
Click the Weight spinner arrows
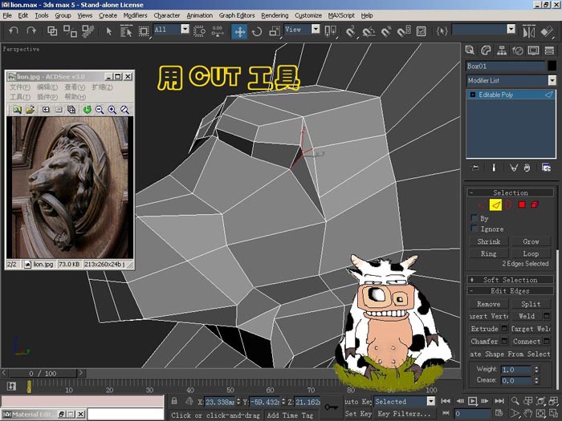click(x=536, y=369)
